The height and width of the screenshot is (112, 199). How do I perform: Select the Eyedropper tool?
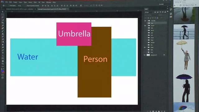[x=2, y=26]
